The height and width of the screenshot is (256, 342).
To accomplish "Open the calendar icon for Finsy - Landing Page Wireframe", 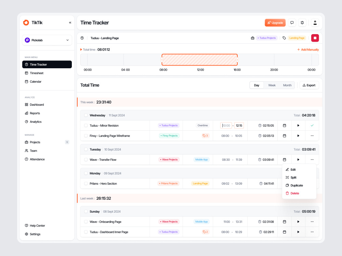I will (x=285, y=136).
